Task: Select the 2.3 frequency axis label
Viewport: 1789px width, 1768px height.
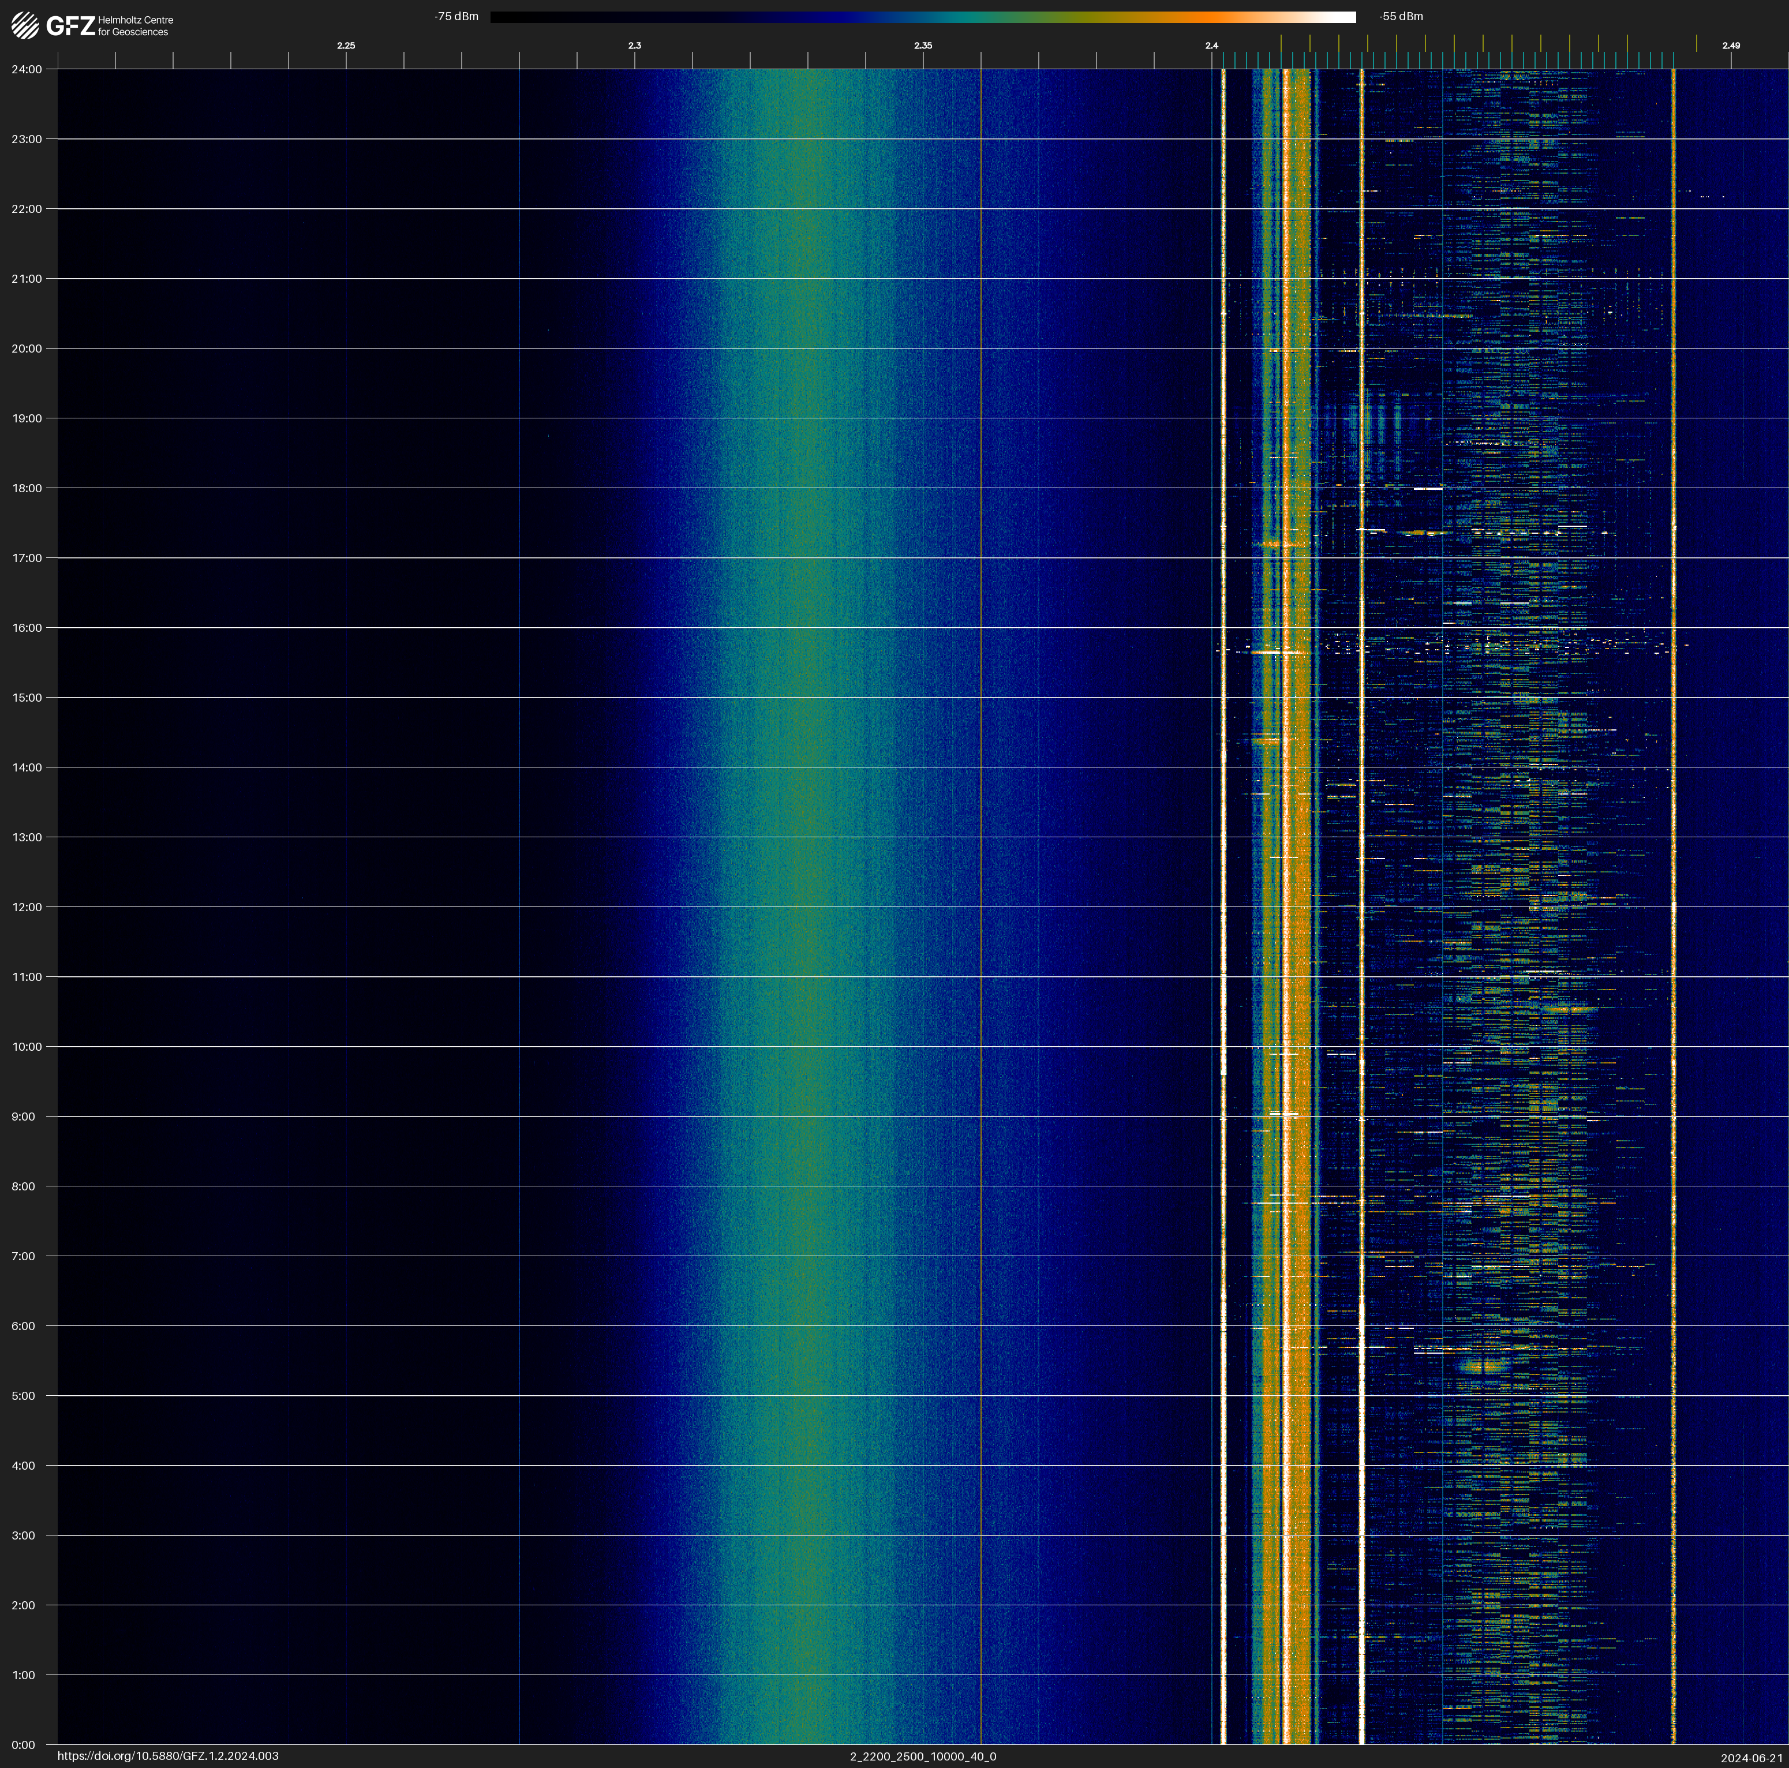Action: [634, 46]
